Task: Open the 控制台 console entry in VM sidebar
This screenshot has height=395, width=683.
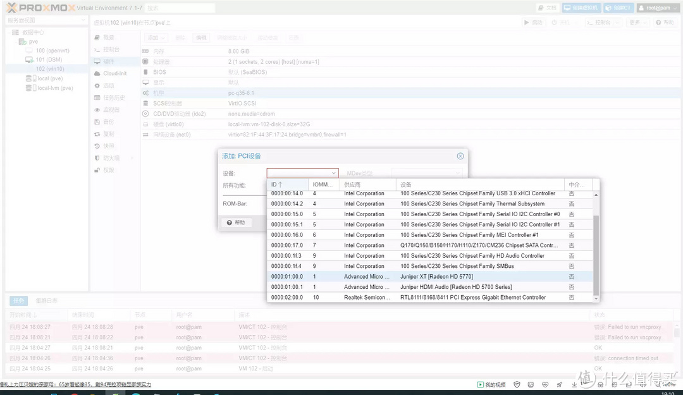Action: [106, 50]
